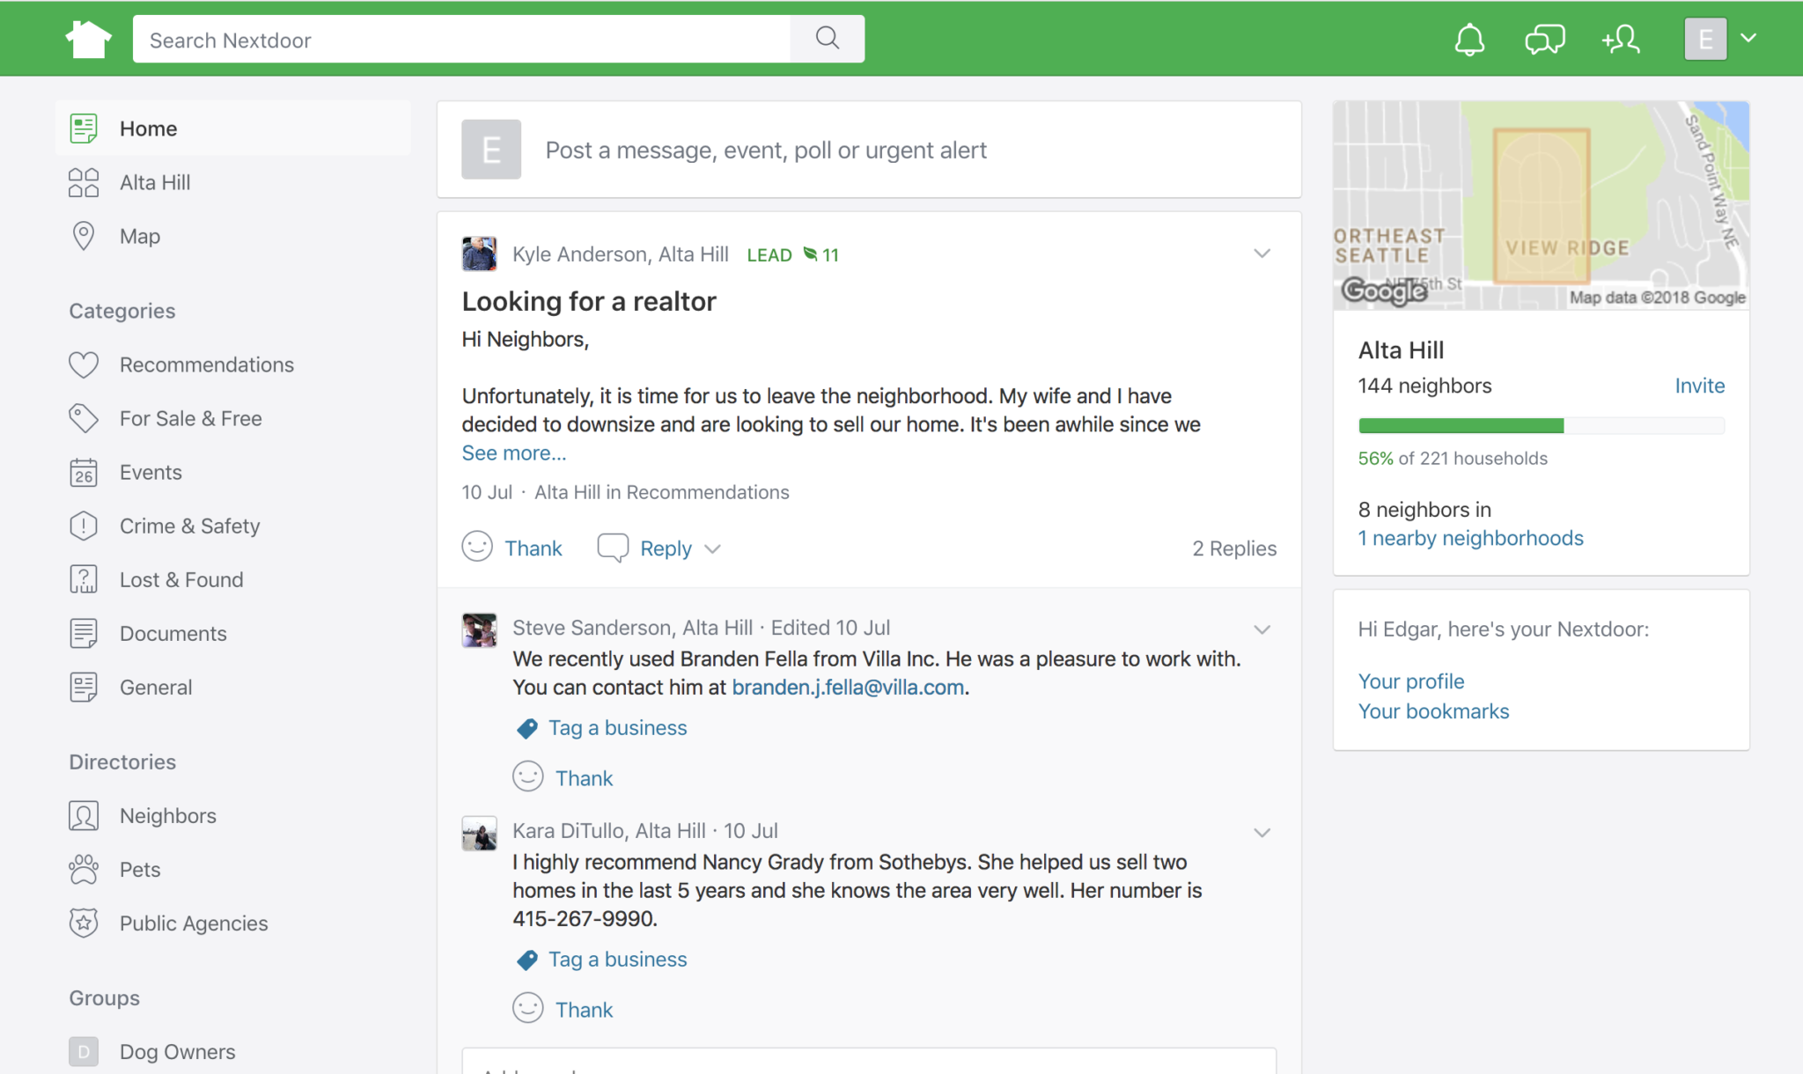Screen dimensions: 1803x1074
Task: Click the E profile avatar in header
Action: [x=1705, y=40]
